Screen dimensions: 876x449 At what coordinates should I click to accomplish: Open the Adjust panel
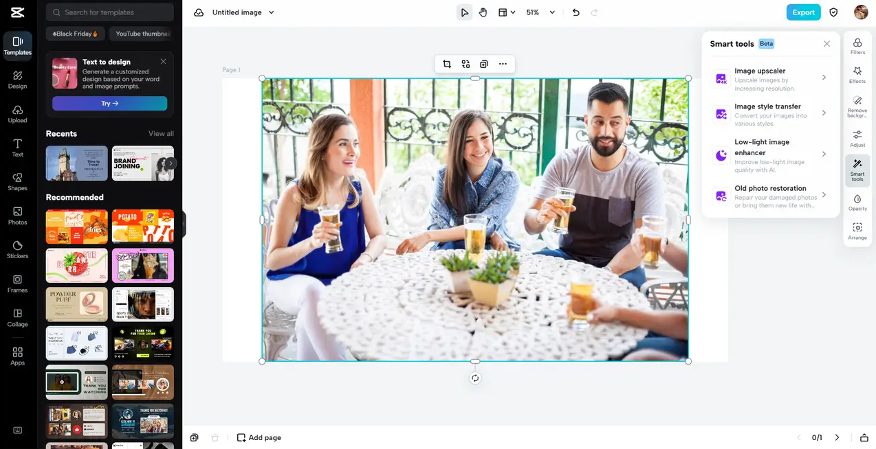857,138
